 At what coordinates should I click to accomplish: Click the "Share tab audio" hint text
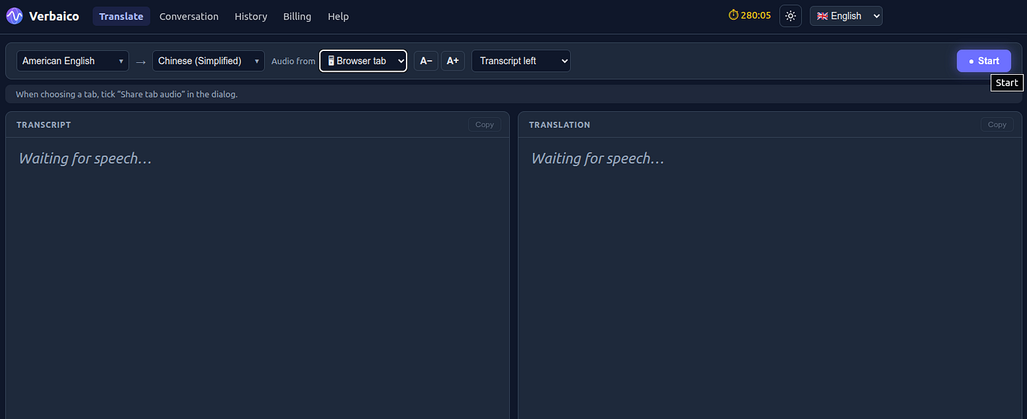(126, 94)
